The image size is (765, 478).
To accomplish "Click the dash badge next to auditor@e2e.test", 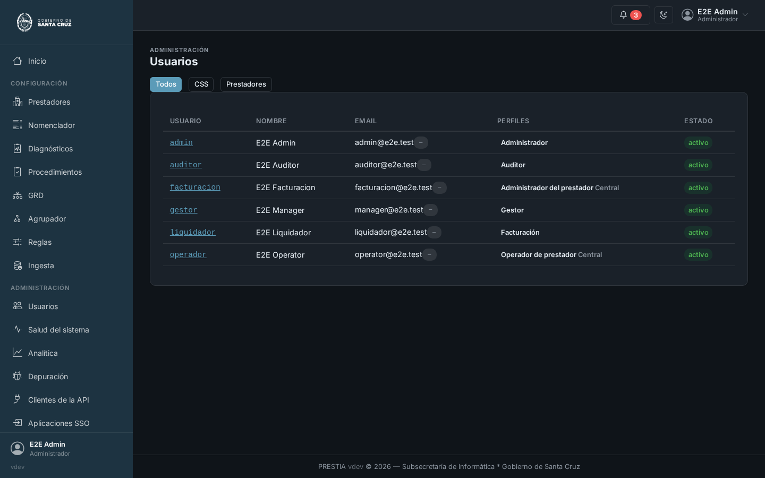I will (424, 165).
